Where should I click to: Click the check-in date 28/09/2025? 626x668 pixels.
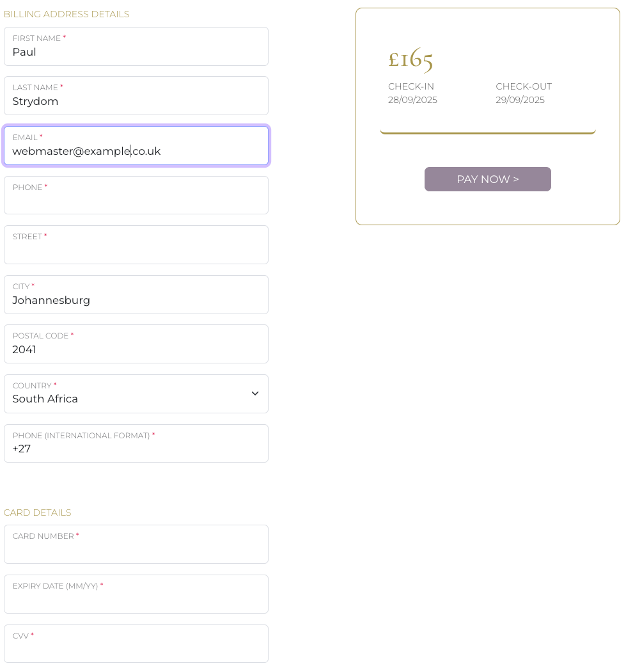(x=412, y=100)
